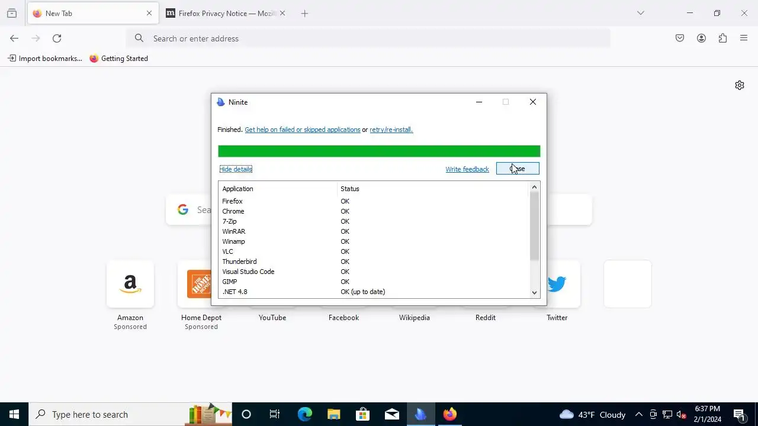Open the Firefox application menu

tap(744, 38)
